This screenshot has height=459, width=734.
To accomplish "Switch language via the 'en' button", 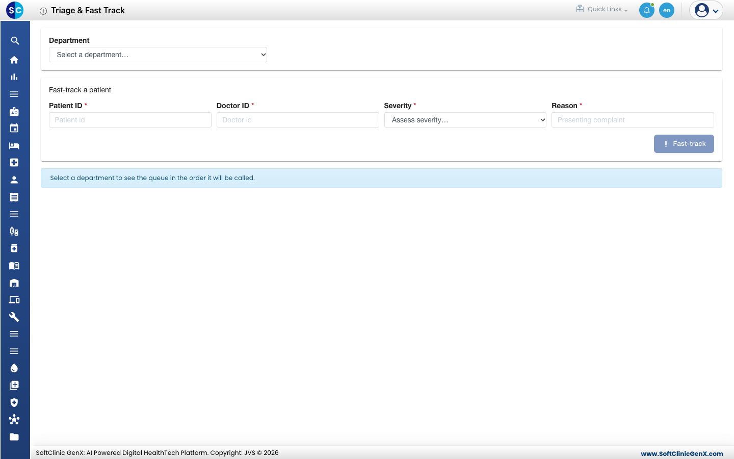I will (667, 10).
